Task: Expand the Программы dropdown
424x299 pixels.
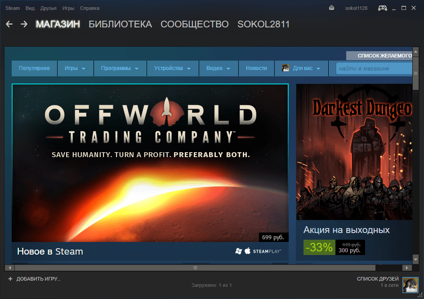Action: click(x=120, y=68)
